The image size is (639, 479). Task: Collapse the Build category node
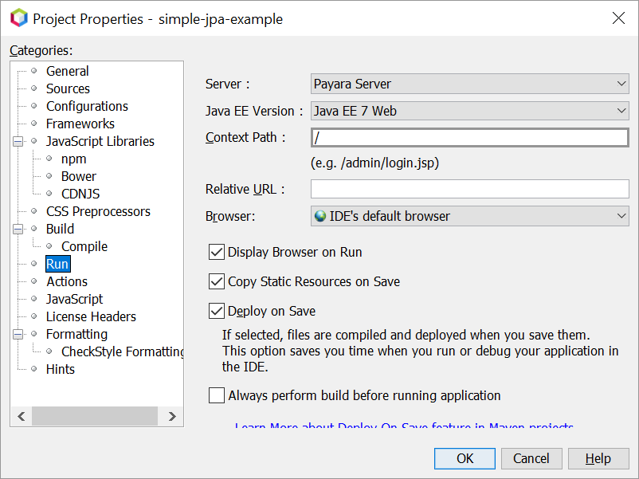pos(18,230)
